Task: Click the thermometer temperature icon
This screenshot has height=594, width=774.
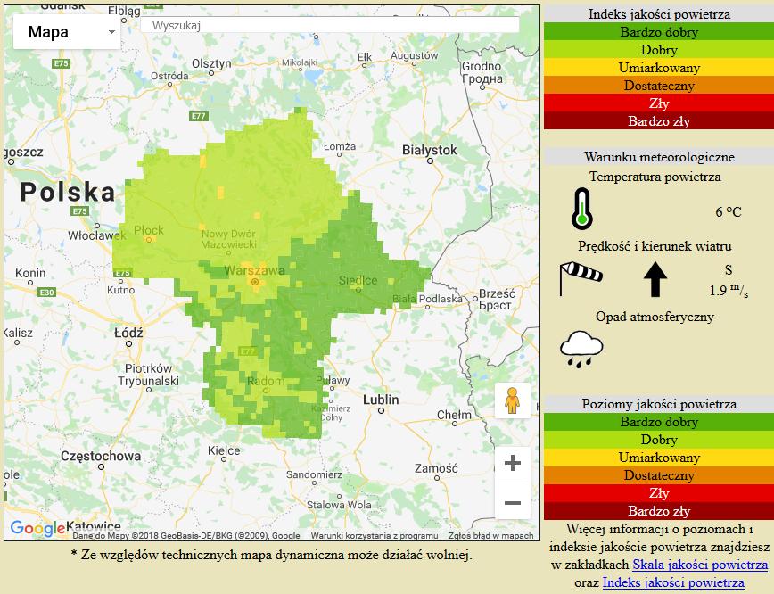Action: click(x=582, y=209)
